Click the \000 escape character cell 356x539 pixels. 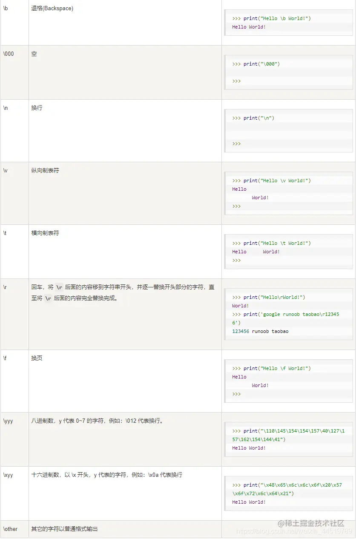pyautogui.click(x=14, y=72)
